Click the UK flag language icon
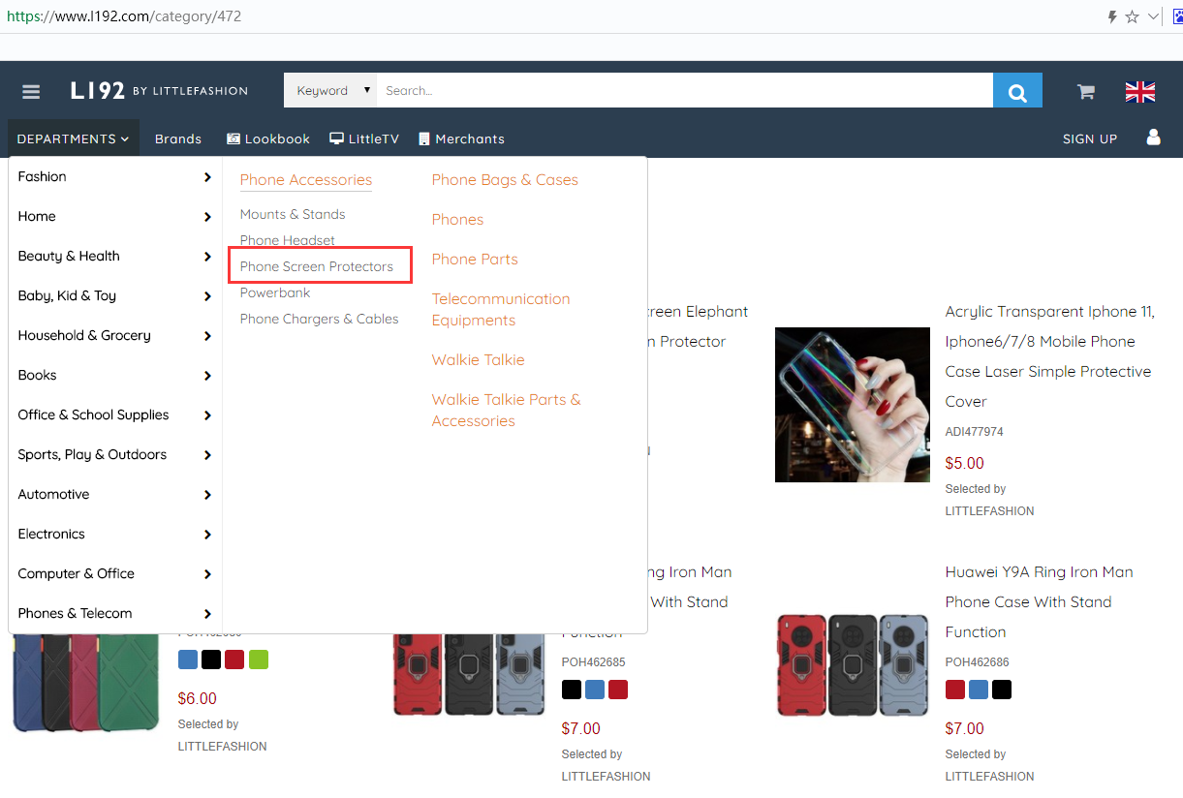 click(x=1140, y=91)
